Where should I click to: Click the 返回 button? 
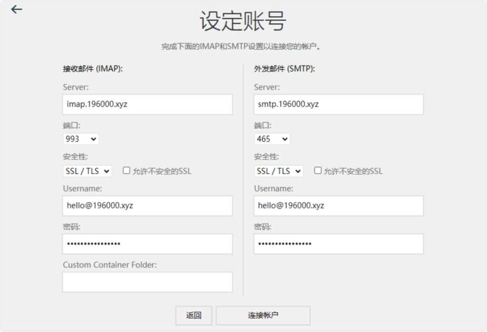coord(194,315)
